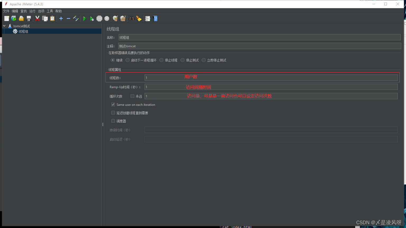Stop the test using STOP icon

click(99, 18)
